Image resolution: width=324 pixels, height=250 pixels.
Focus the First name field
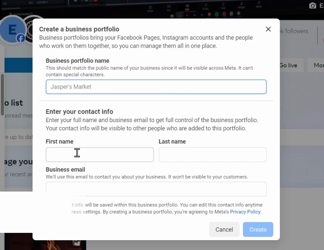(x=100, y=155)
